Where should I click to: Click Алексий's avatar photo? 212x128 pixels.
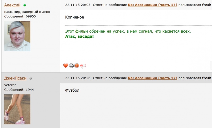pyautogui.click(x=17, y=36)
